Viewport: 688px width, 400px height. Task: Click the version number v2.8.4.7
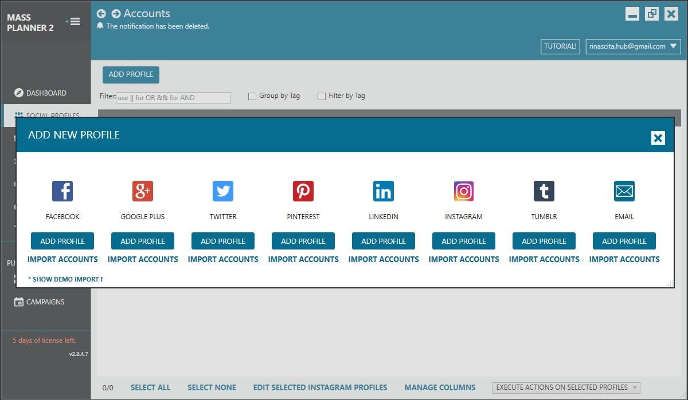tap(78, 354)
